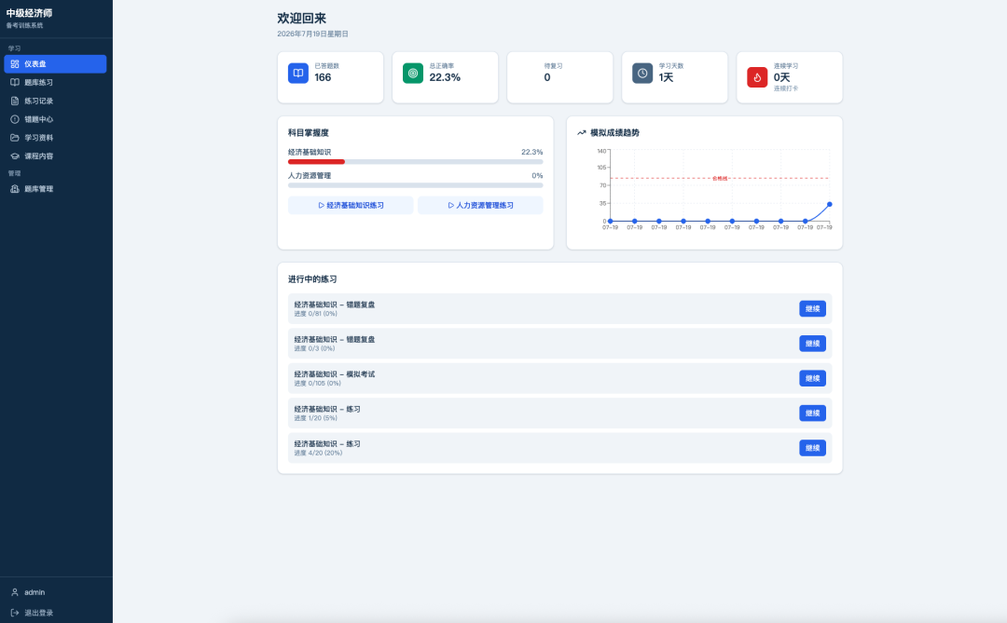Open 题库管理 under 管理 section
Viewport: 1007px width, 623px height.
click(x=55, y=189)
